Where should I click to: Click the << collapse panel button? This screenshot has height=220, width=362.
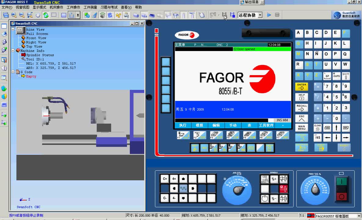[20, 30]
